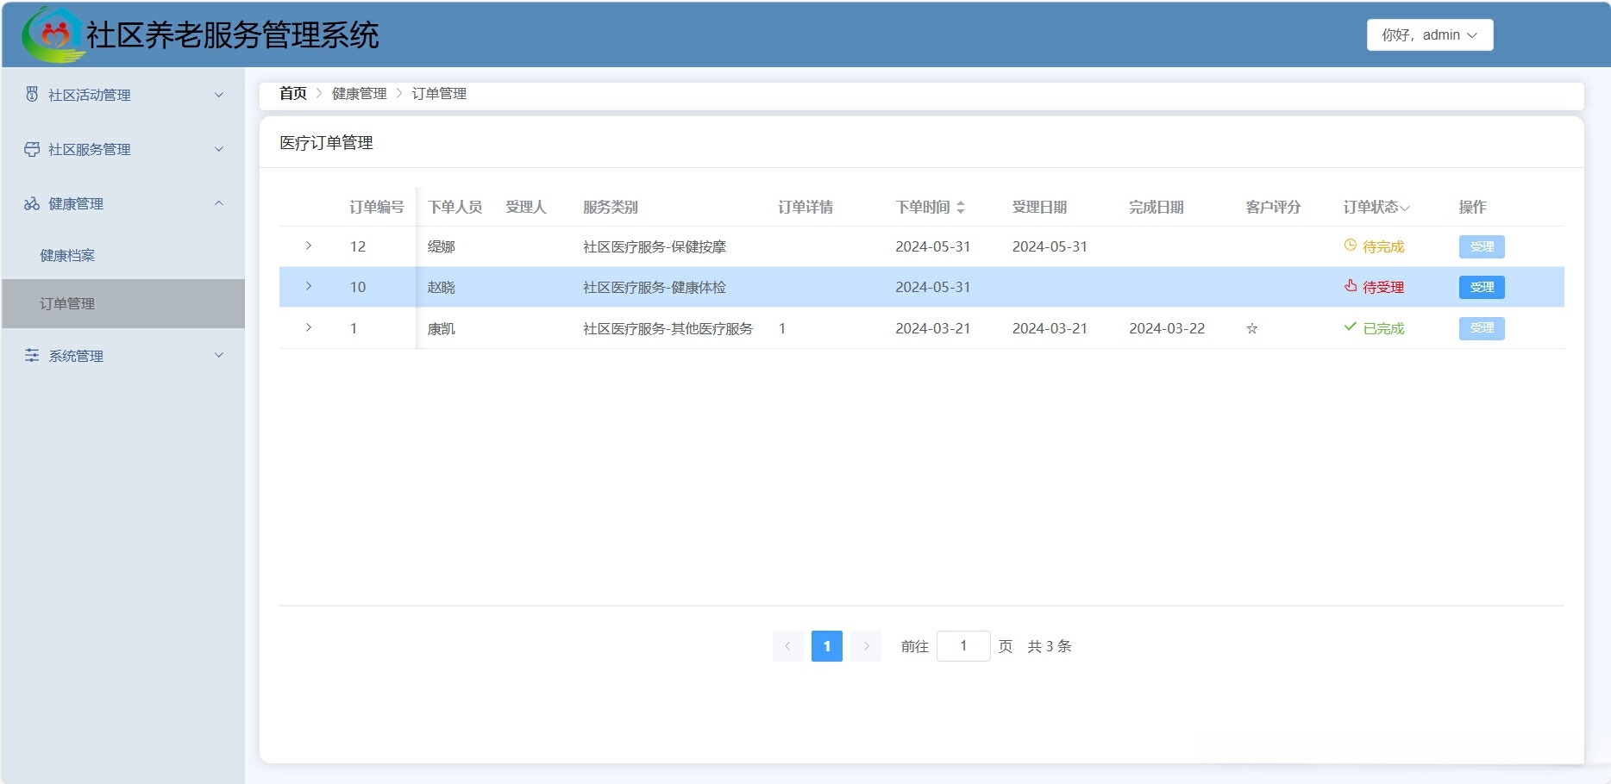Click the icon beside 社区服务管理
Image resolution: width=1611 pixels, height=784 pixels.
click(32, 149)
